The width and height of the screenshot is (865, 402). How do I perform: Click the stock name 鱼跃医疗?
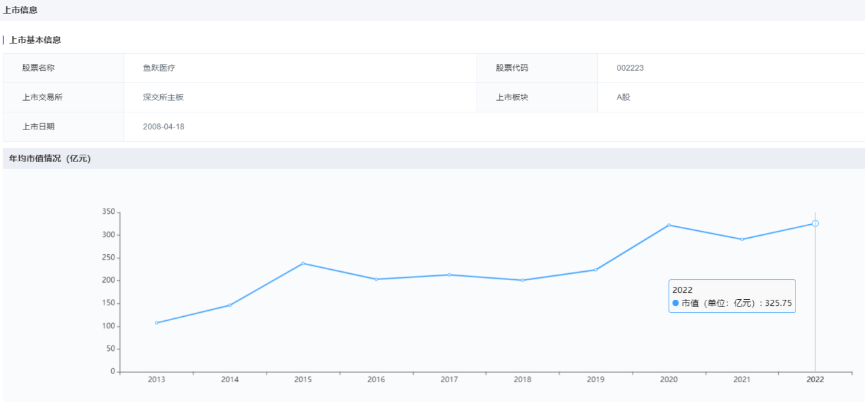(159, 68)
